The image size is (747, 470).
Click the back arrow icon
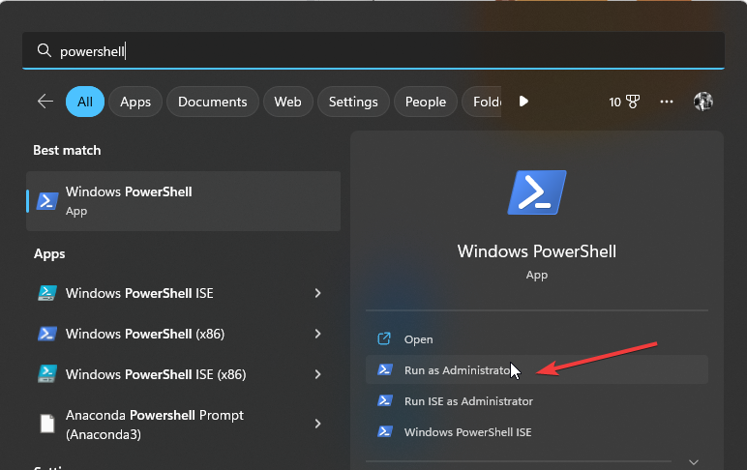point(45,102)
